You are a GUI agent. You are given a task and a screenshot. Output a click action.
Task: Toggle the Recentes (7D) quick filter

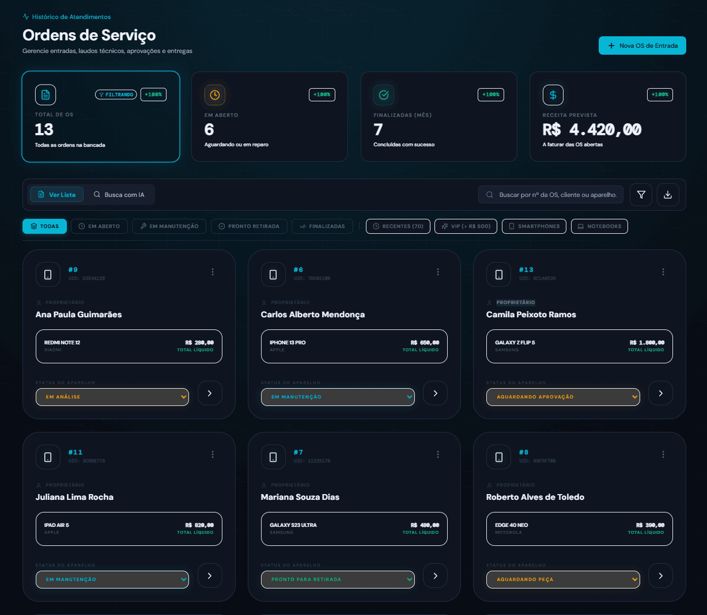pos(398,226)
